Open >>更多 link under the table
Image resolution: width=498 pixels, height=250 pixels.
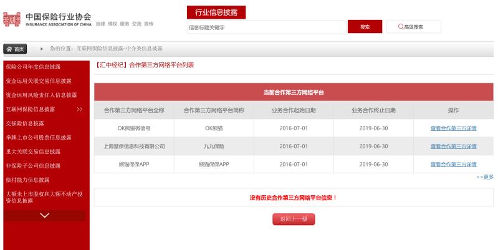(485, 177)
